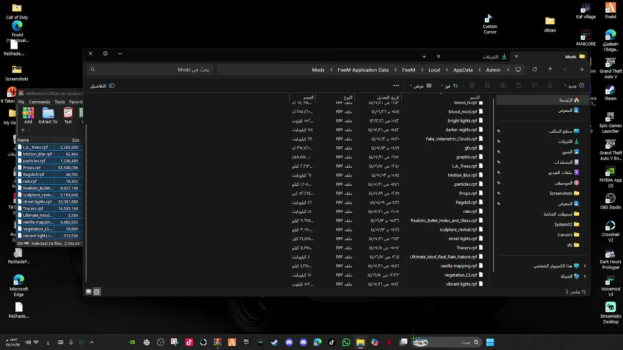This screenshot has width=623, height=350.
Task: Click the Cut scissors icon
Action: [x=550, y=86]
